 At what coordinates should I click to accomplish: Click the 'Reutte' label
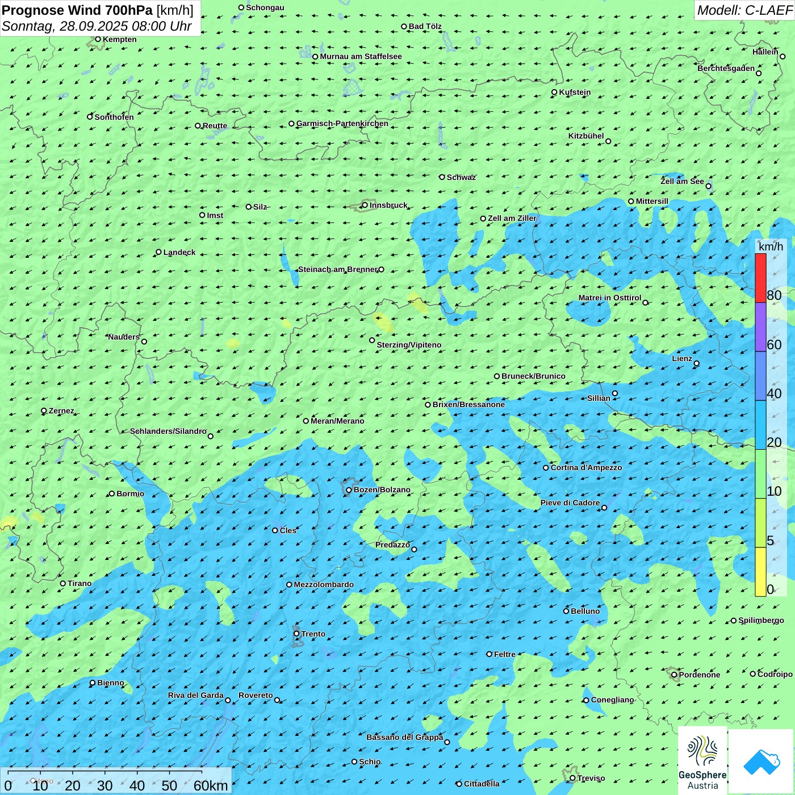point(215,125)
